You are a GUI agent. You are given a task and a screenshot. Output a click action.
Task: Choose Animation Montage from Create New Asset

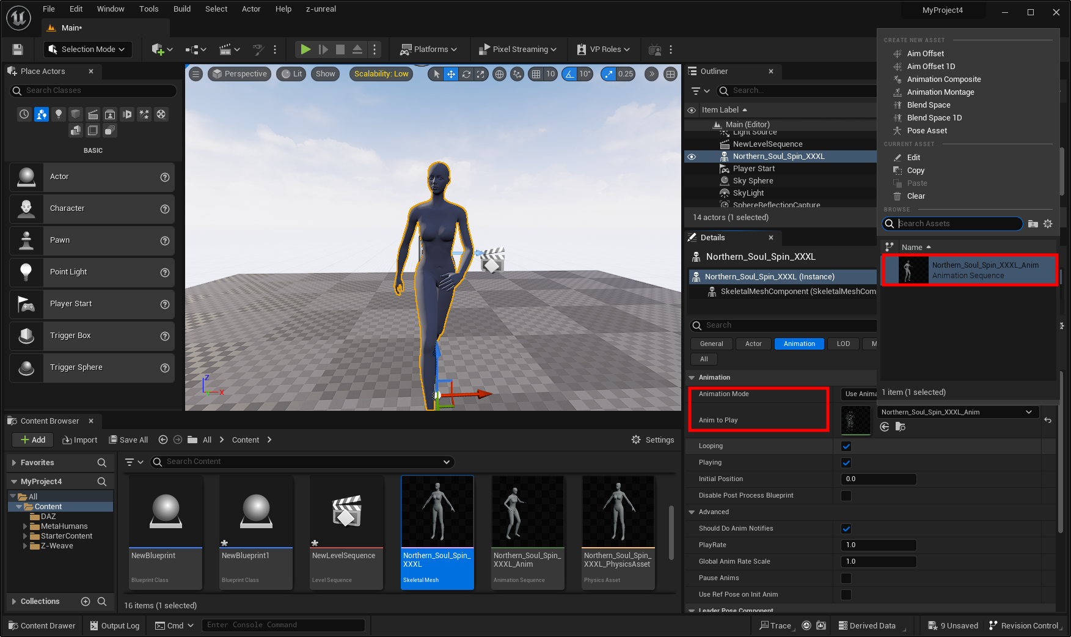(x=941, y=92)
